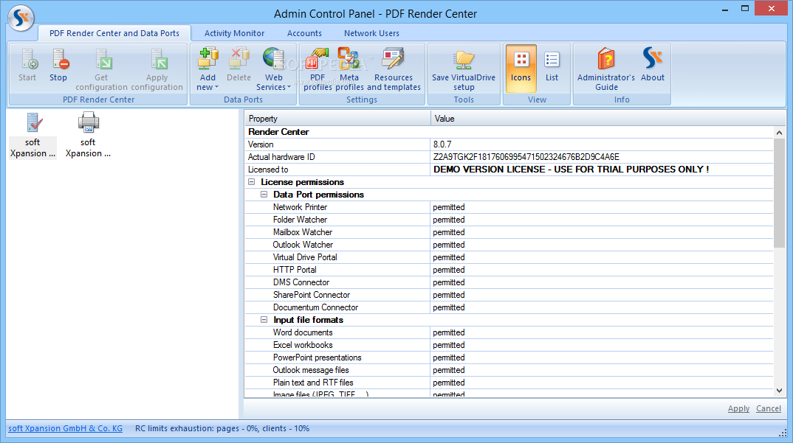793x443 pixels.
Task: Open the Administrator's Guide
Action: coord(606,70)
